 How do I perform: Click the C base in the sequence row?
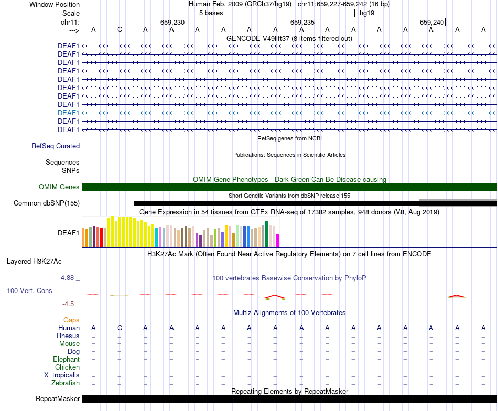[x=120, y=29]
